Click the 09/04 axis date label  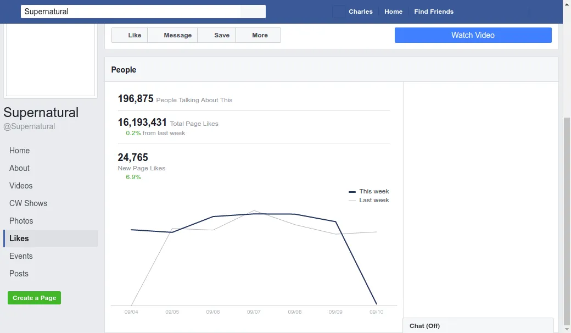pos(131,312)
